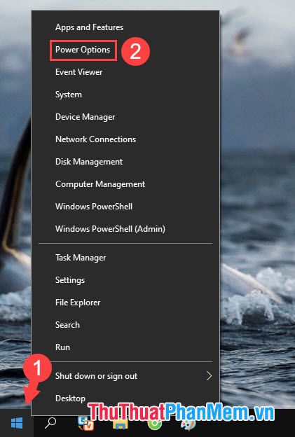Open Settings from the menu
Viewport: 295px width, 437px height.
pos(125,280)
